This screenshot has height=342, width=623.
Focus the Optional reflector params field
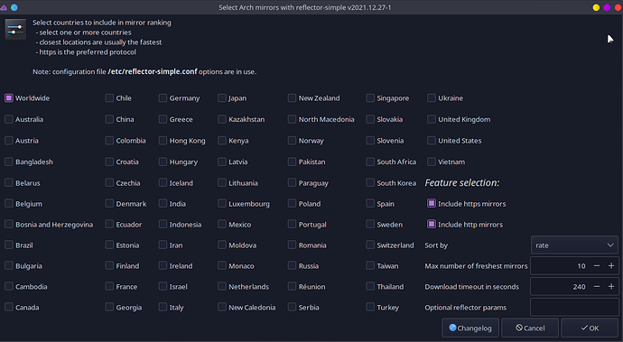574,307
